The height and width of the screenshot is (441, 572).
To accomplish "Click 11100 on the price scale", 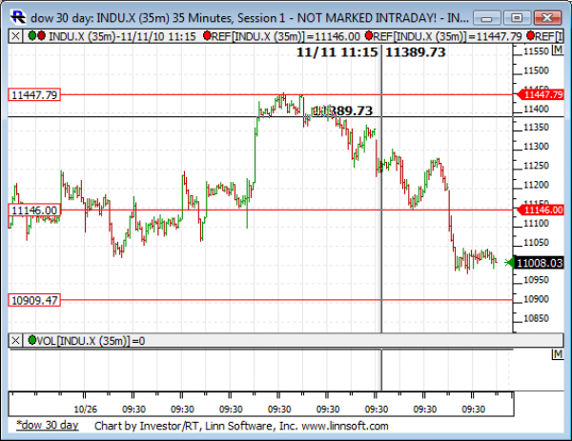I will [536, 223].
